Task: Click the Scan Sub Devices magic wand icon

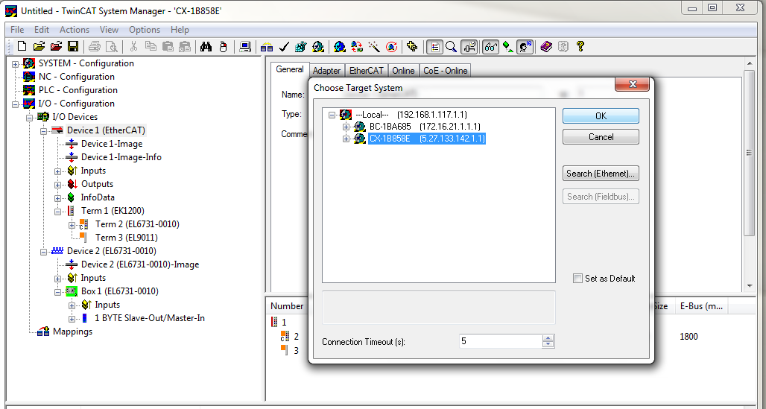Action: (374, 46)
